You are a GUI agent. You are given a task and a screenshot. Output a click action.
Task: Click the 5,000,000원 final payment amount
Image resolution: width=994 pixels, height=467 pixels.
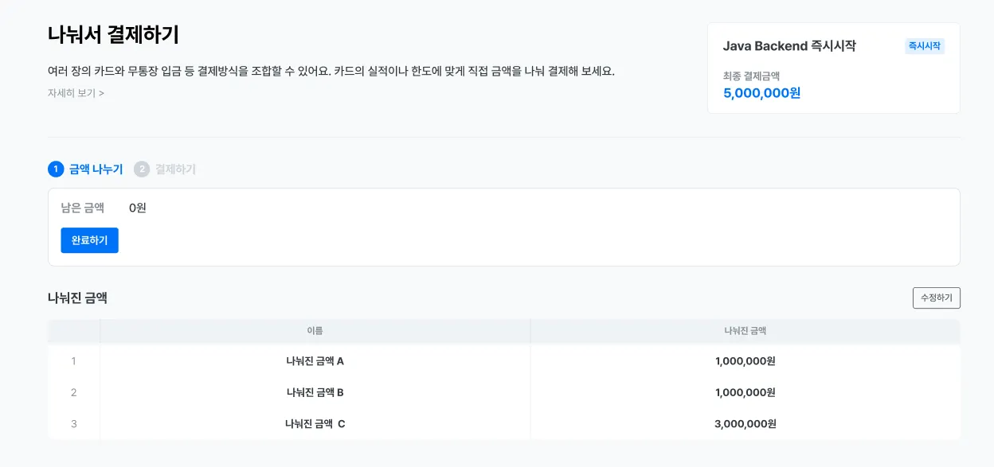pos(761,93)
